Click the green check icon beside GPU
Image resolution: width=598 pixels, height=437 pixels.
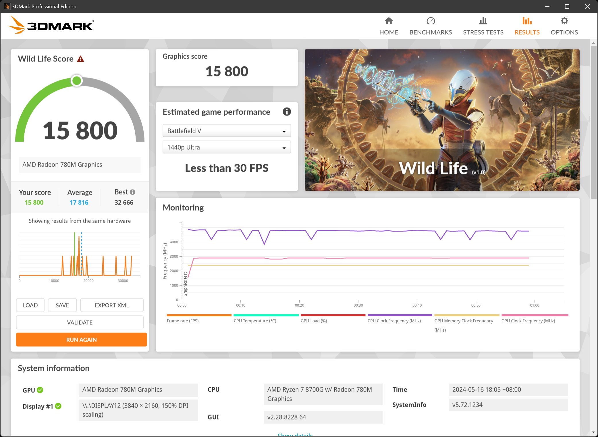(40, 390)
